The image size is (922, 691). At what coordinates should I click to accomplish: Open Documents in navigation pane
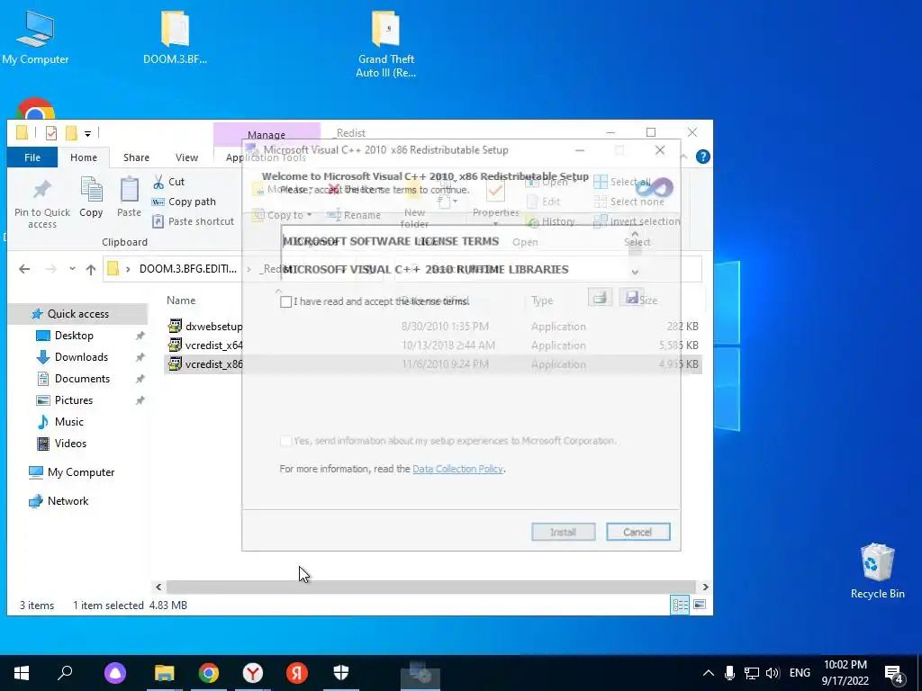(x=82, y=379)
